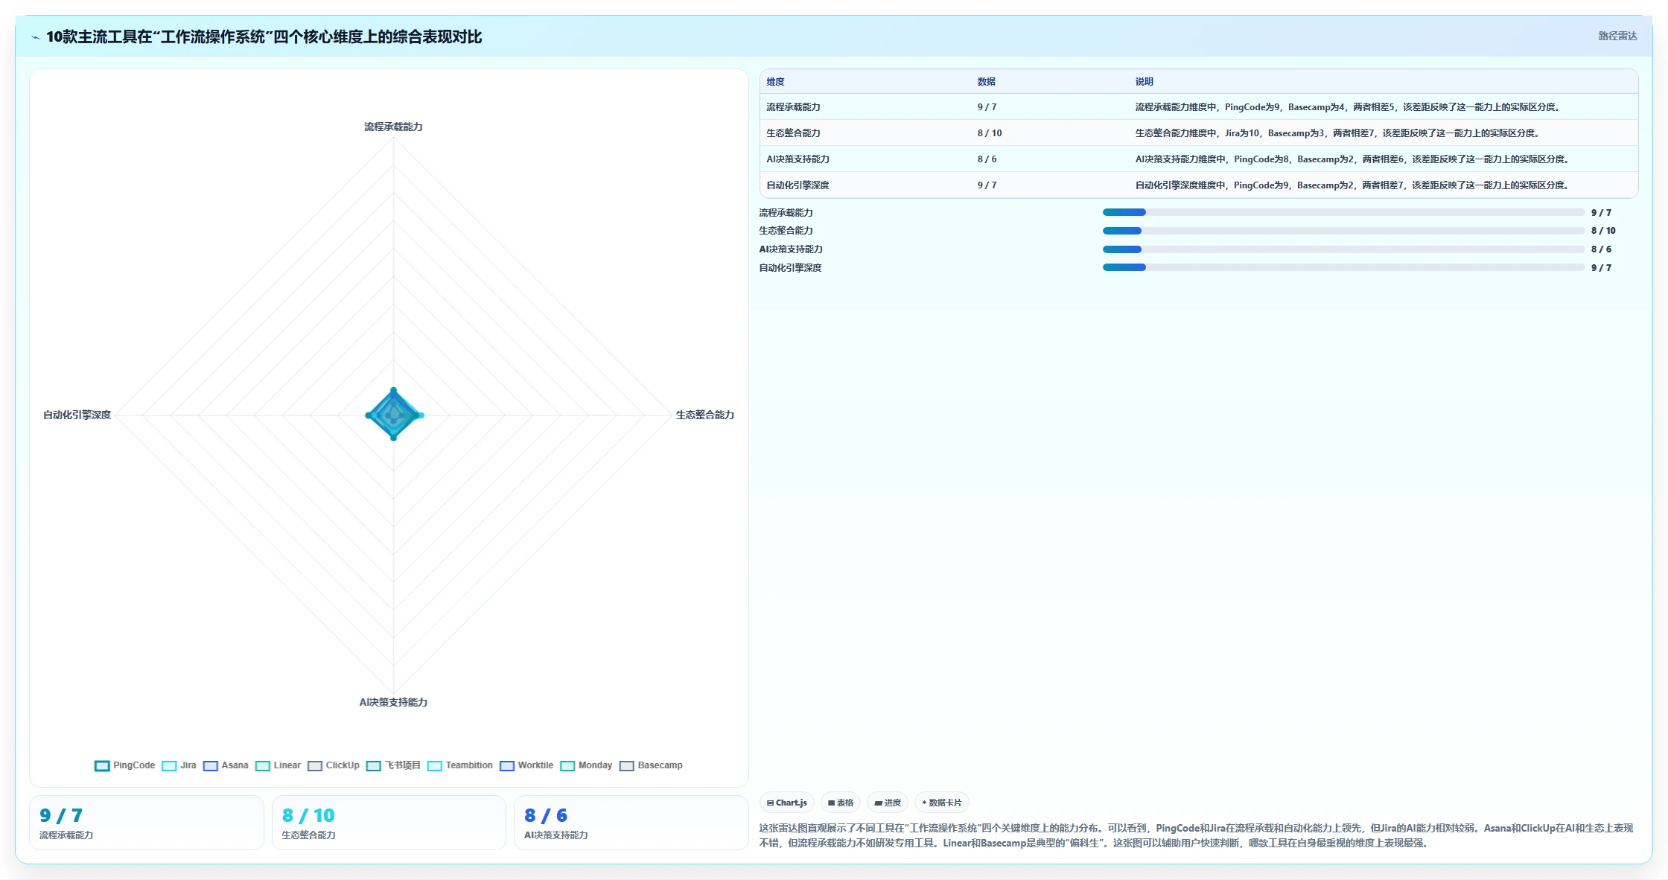
Task: Click the 流程承载能力 axis label on the radar
Action: 393,127
